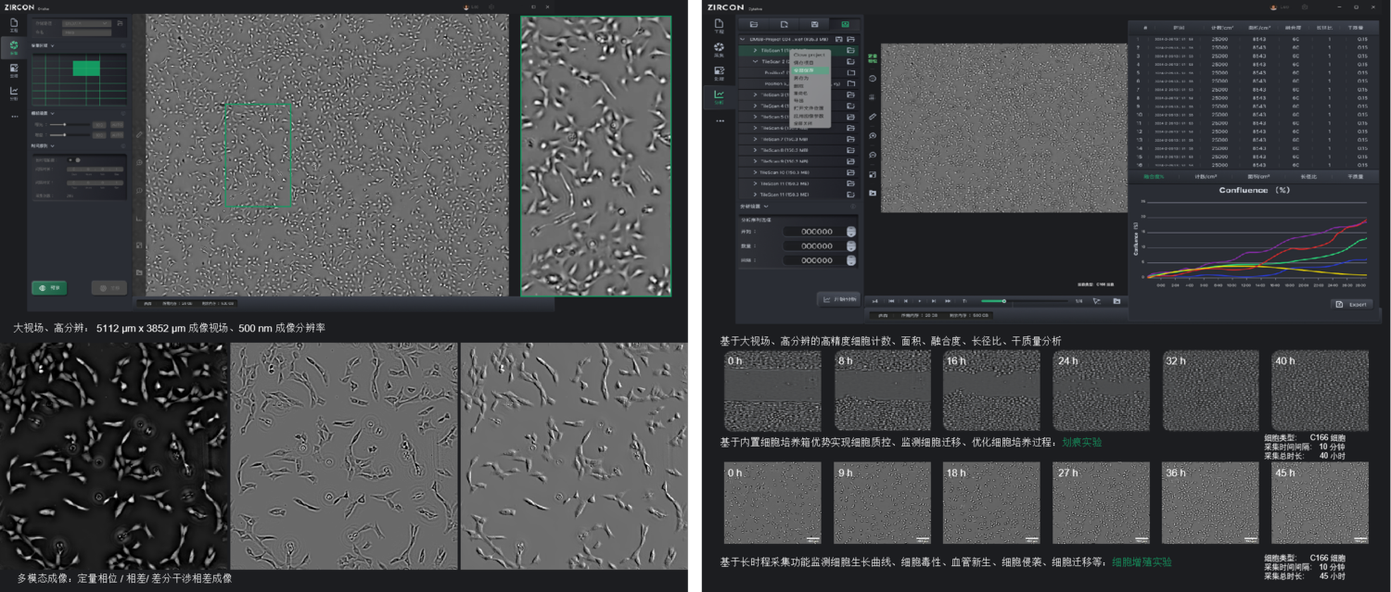Click the zoom-in magnifier in right window toolbar

tap(873, 135)
